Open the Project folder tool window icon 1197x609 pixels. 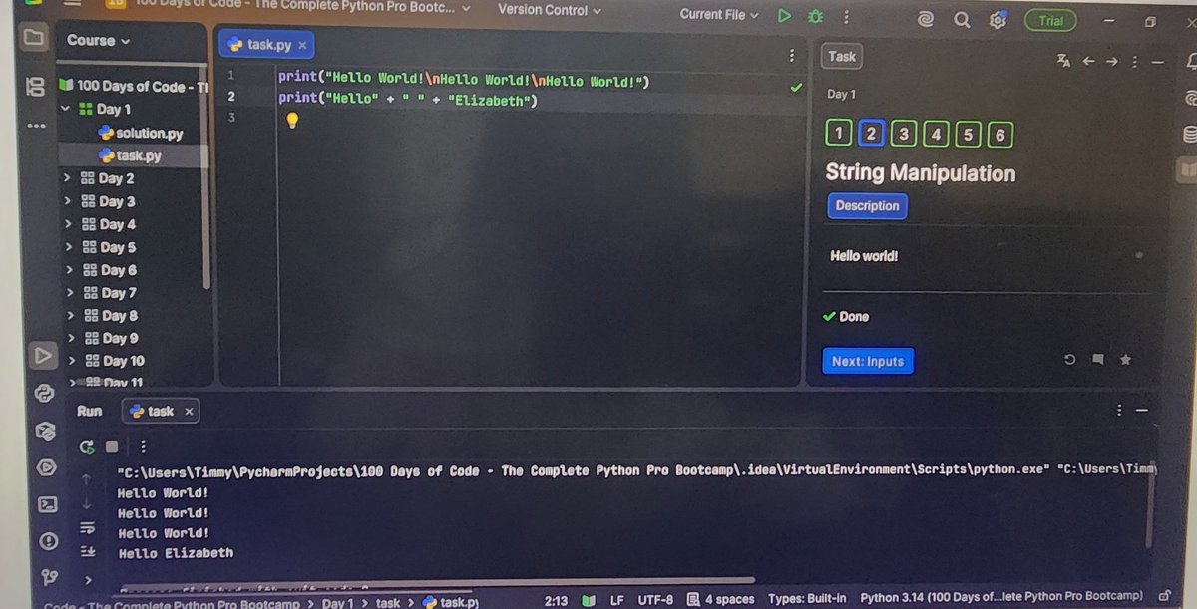tap(34, 38)
